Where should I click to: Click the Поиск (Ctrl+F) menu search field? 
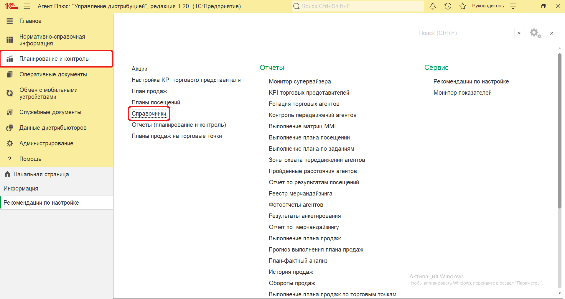[466, 33]
